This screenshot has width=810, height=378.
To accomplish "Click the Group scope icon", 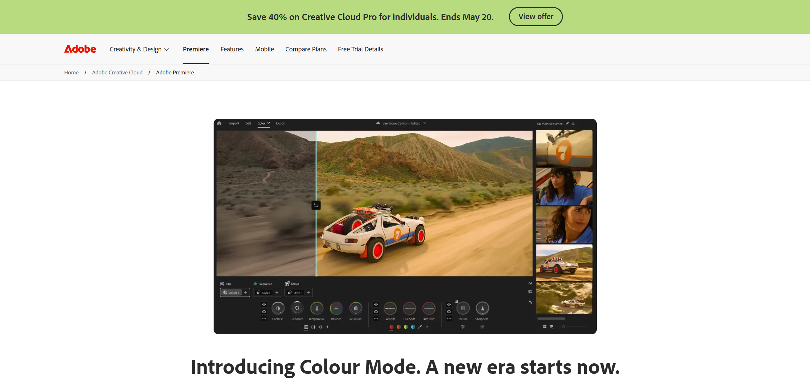I will [287, 283].
